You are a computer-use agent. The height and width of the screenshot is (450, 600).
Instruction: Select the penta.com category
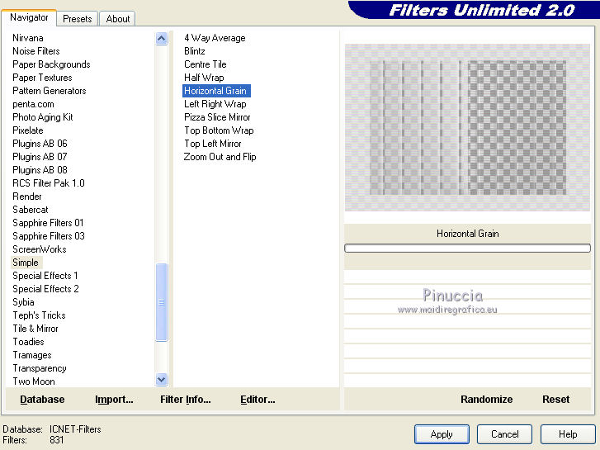33,104
